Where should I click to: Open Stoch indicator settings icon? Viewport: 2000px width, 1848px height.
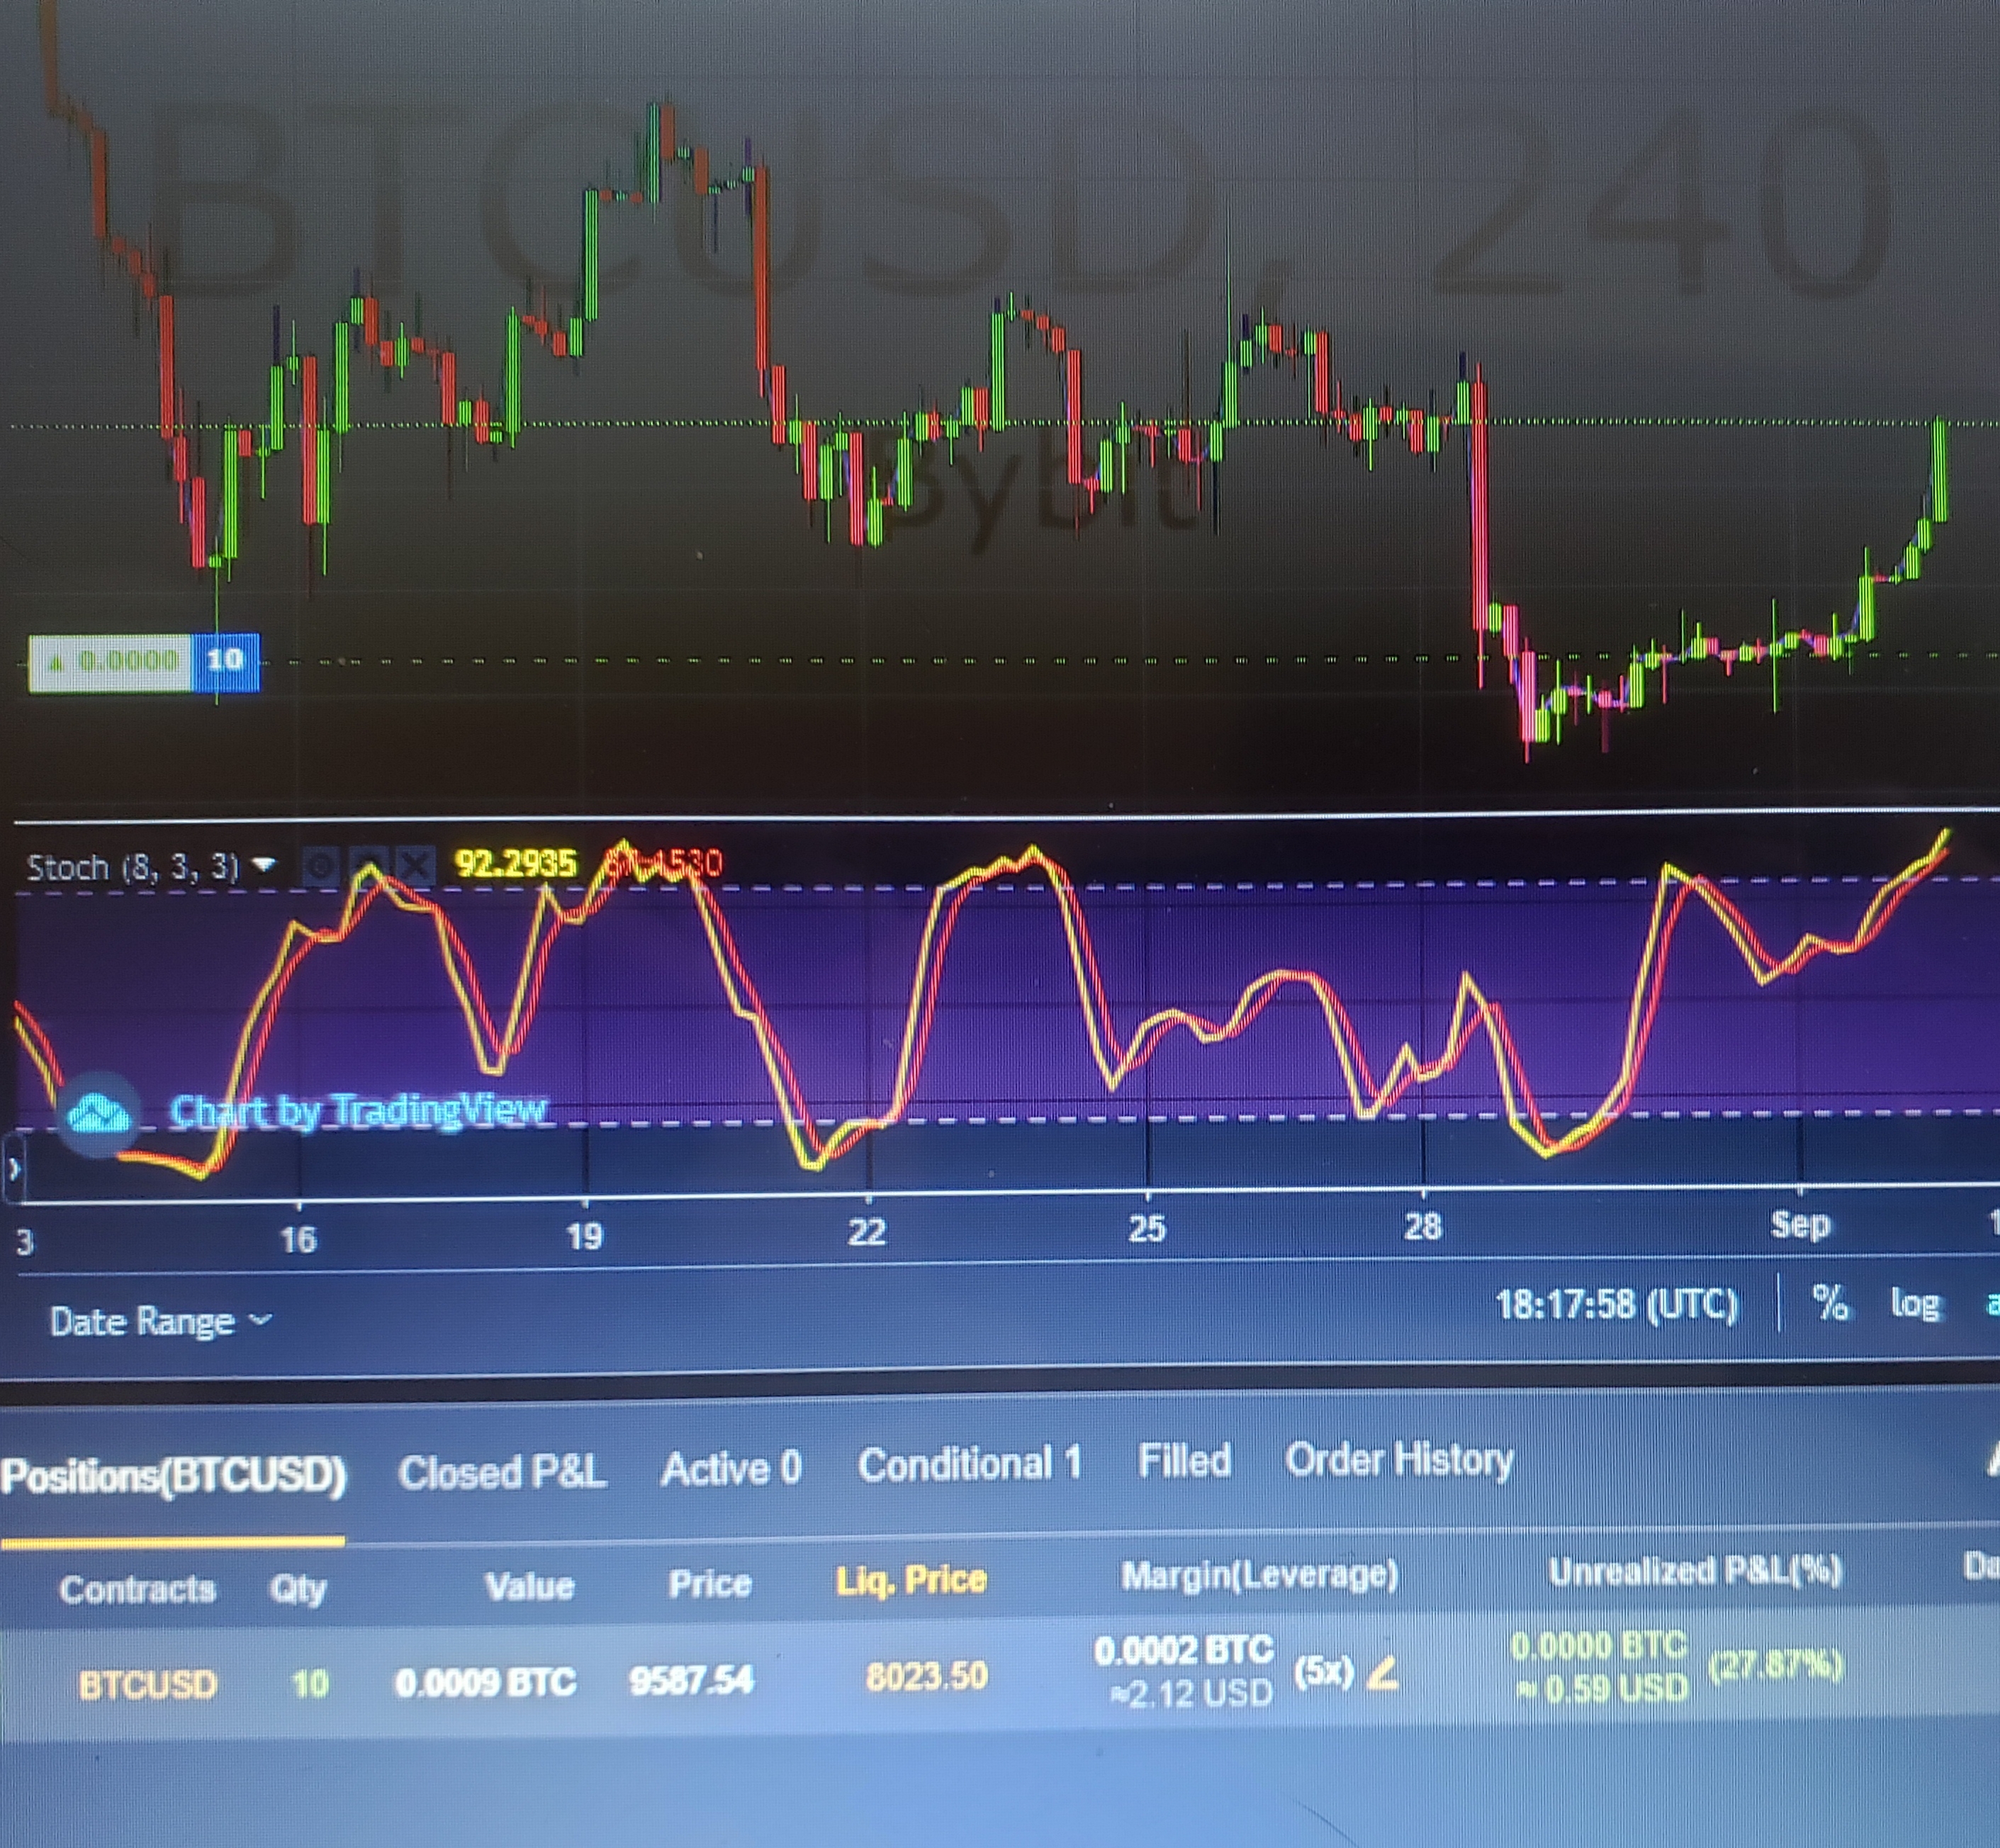[x=368, y=866]
